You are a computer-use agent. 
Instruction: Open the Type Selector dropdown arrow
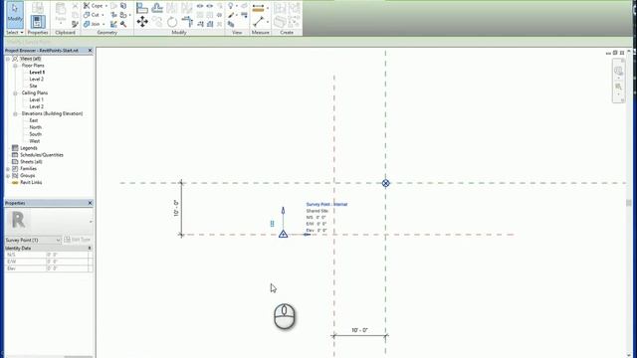91,222
